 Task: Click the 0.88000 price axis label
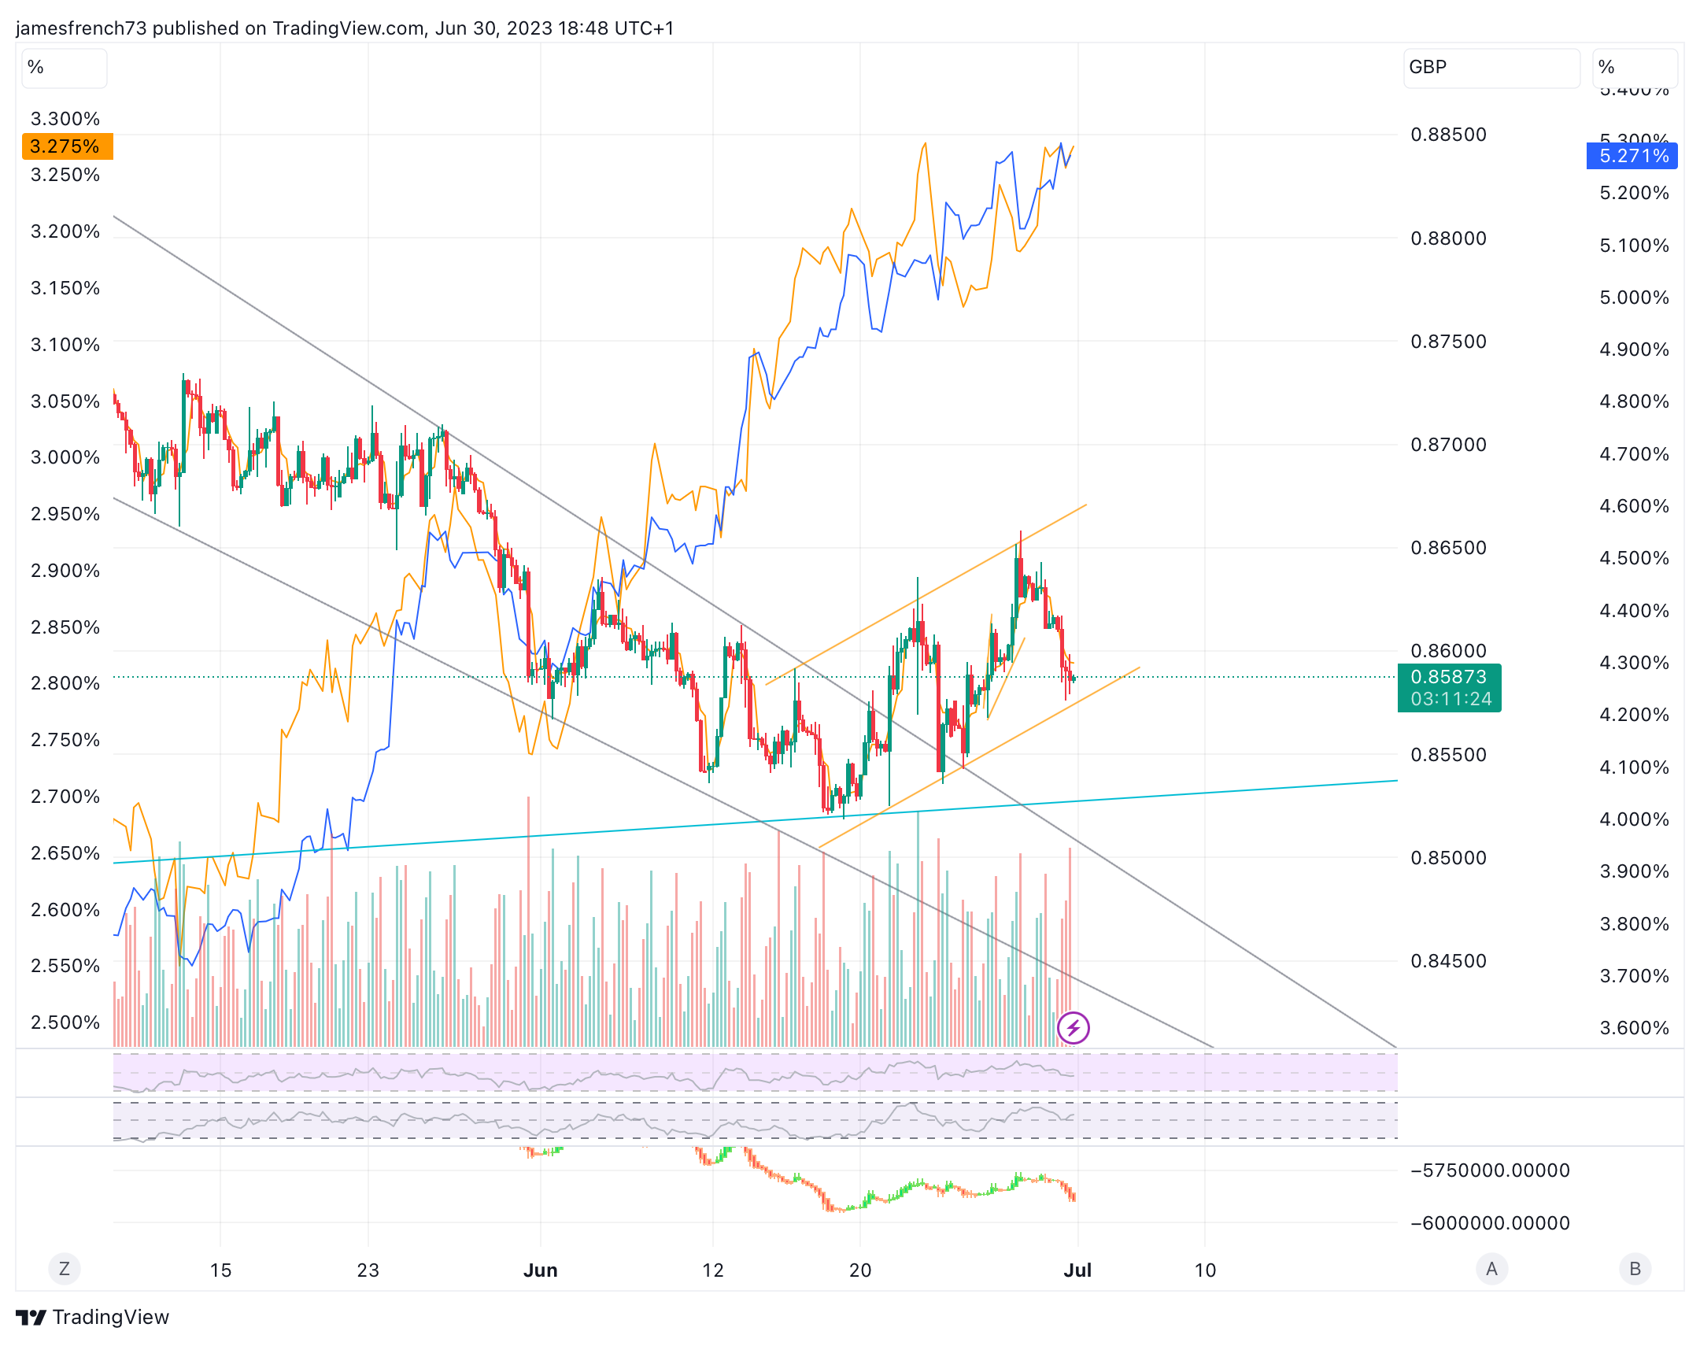1449,239
